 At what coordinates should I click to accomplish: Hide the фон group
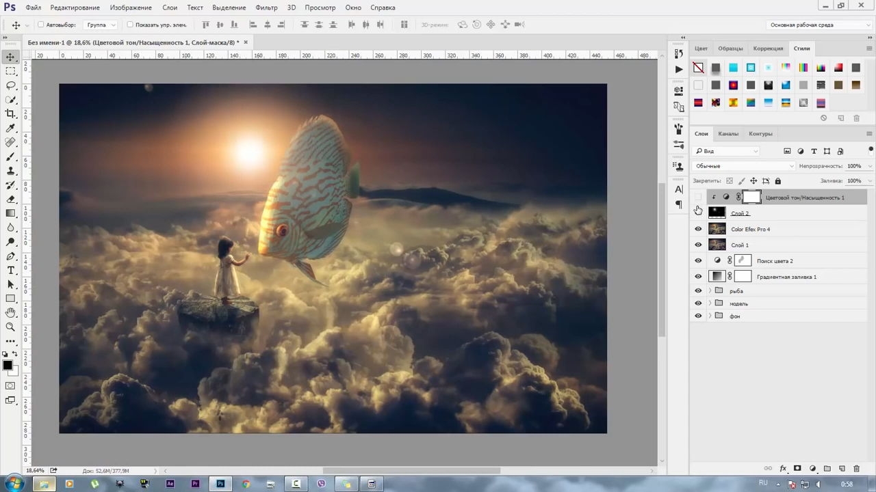[x=698, y=316]
